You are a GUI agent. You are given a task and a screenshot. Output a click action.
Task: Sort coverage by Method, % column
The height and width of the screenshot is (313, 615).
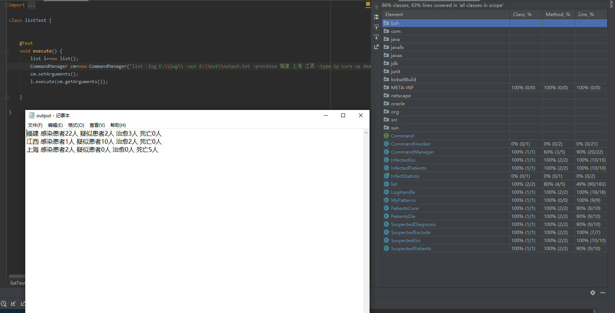coord(558,15)
